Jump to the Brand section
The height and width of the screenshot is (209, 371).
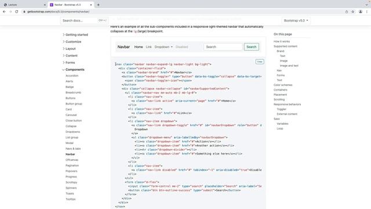(281, 51)
